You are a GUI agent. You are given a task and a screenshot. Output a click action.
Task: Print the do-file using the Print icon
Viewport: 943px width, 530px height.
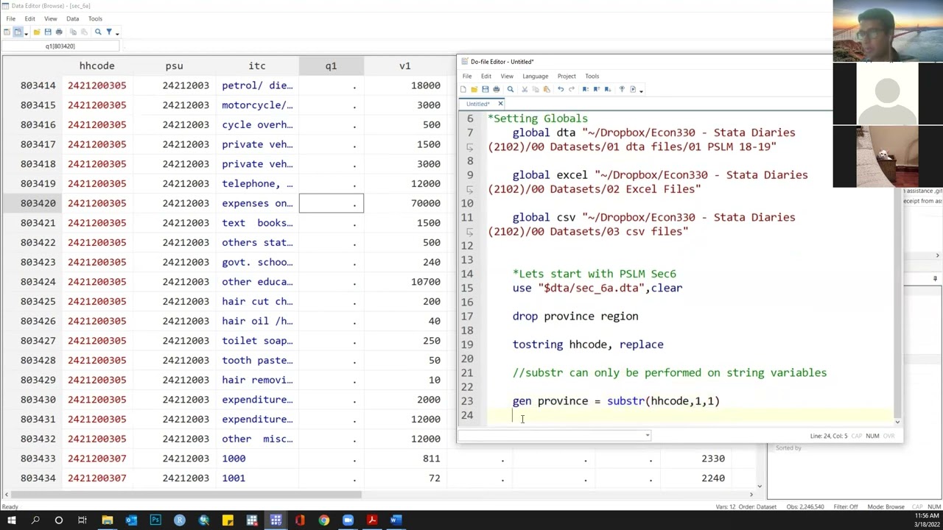tap(496, 89)
